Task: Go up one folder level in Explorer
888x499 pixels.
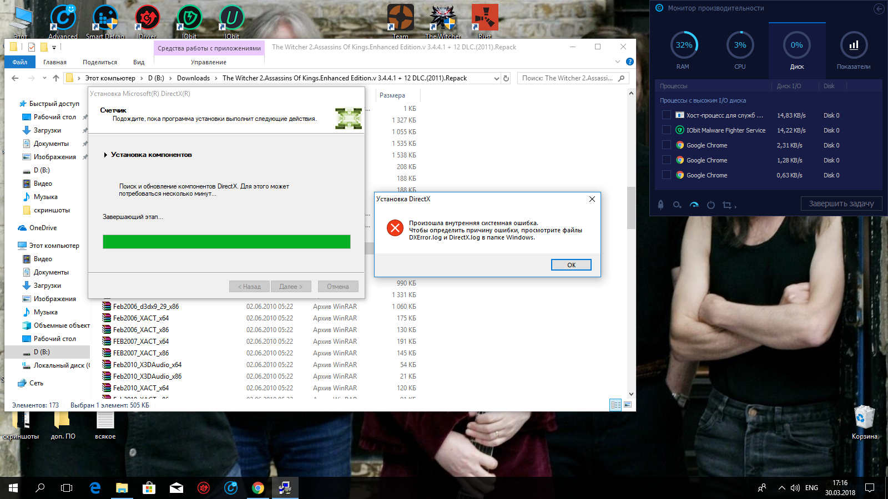Action: (56, 78)
